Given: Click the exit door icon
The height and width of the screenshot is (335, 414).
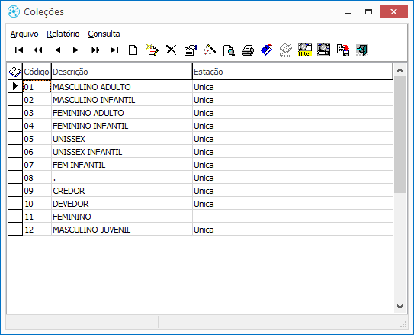Looking at the screenshot, I should pyautogui.click(x=362, y=50).
